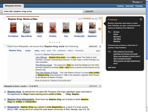The width and height of the screenshot is (148, 112).
Task: Click Christine book cover
Action: coord(53,27)
